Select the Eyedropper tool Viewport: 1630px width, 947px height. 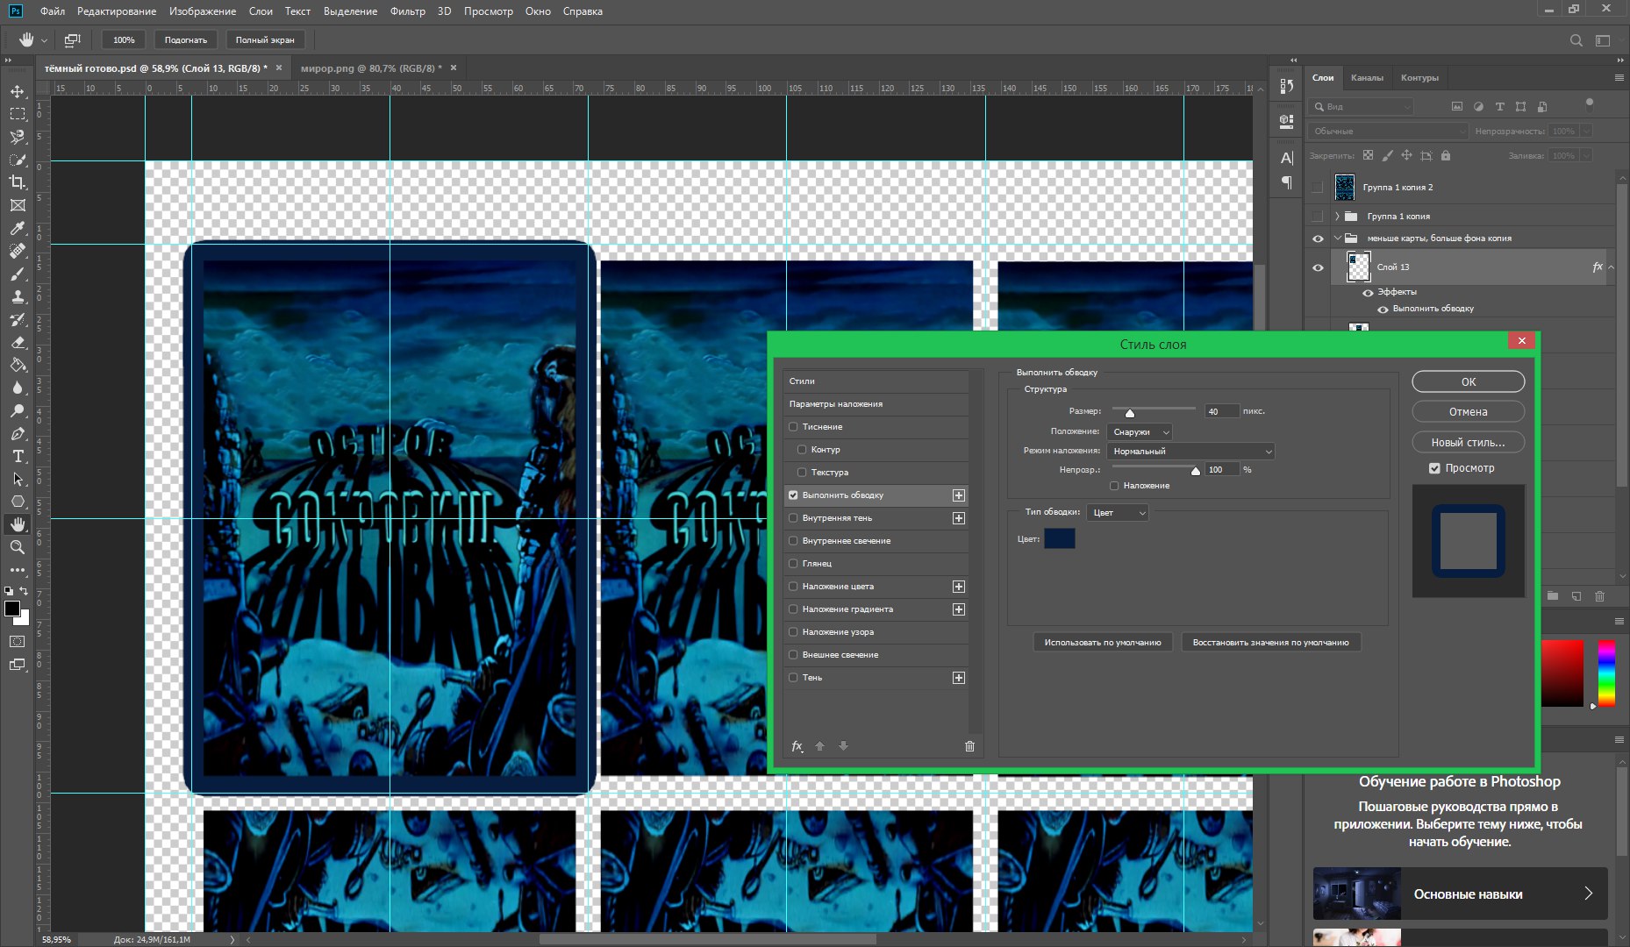click(x=18, y=228)
